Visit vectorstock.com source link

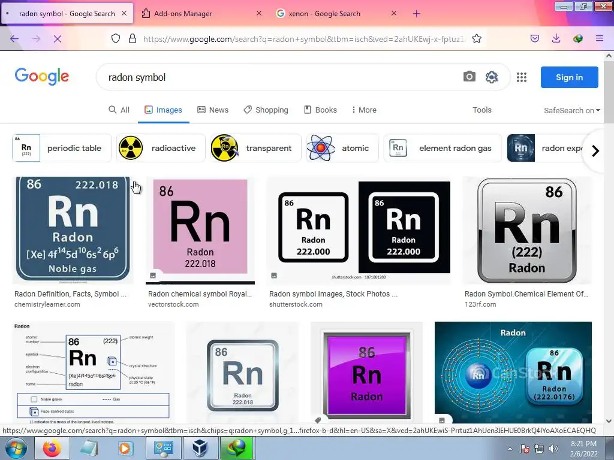coord(173,304)
